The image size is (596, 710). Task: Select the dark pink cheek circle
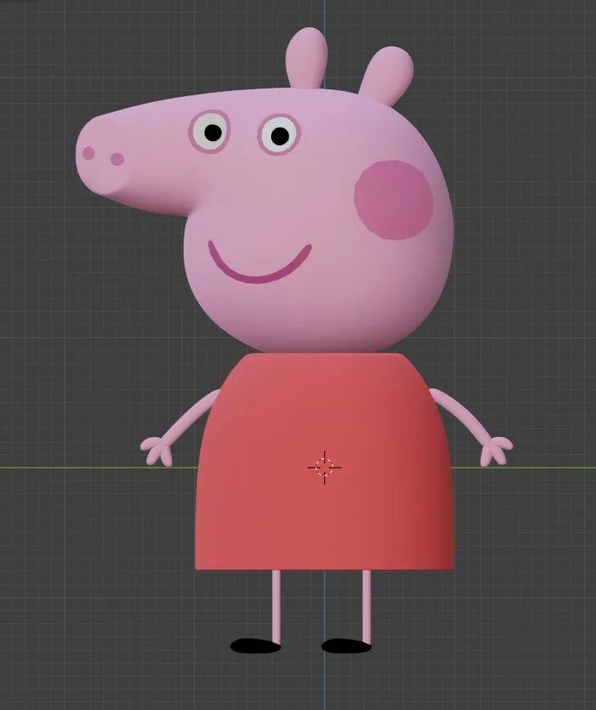pos(394,200)
